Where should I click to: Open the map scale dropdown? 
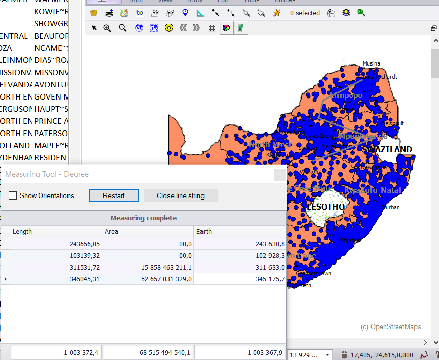click(327, 355)
